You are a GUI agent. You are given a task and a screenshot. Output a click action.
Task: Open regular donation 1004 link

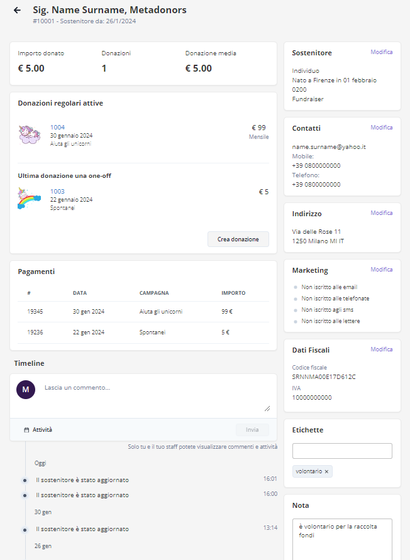pos(57,128)
